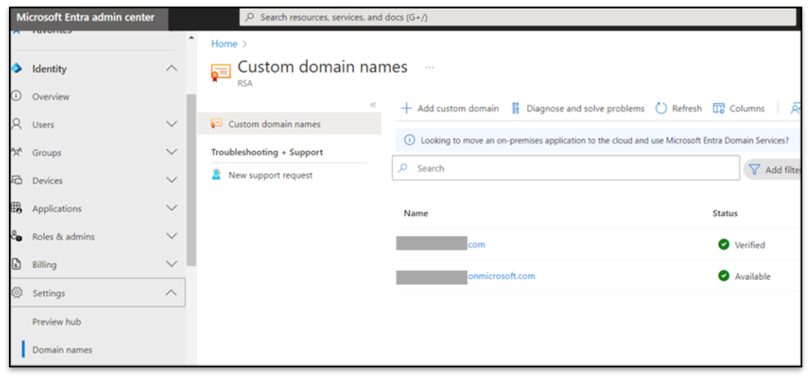Expand the Groups section chevron

pos(171,153)
